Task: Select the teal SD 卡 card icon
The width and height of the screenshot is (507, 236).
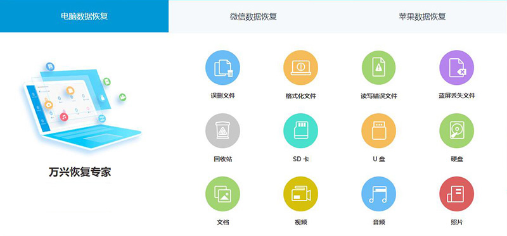Action: [x=300, y=131]
